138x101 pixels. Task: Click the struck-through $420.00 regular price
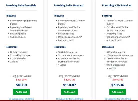coord(124,76)
